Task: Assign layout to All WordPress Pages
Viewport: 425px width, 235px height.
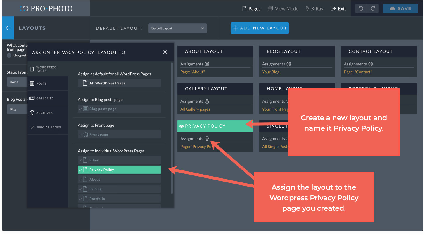Action: [119, 83]
